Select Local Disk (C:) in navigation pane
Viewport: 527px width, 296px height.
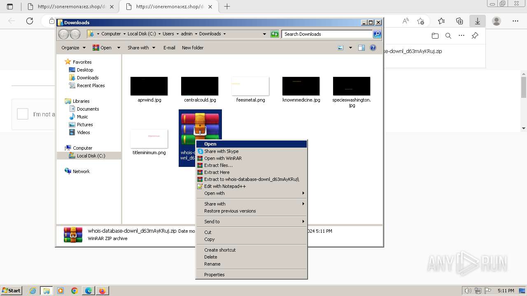91,156
